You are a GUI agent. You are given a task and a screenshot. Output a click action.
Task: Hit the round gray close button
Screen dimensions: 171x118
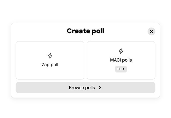(x=151, y=32)
